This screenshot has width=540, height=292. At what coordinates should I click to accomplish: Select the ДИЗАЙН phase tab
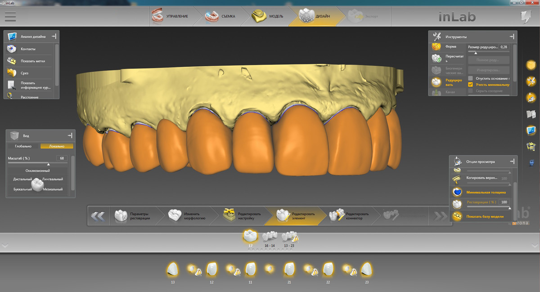pyautogui.click(x=315, y=16)
